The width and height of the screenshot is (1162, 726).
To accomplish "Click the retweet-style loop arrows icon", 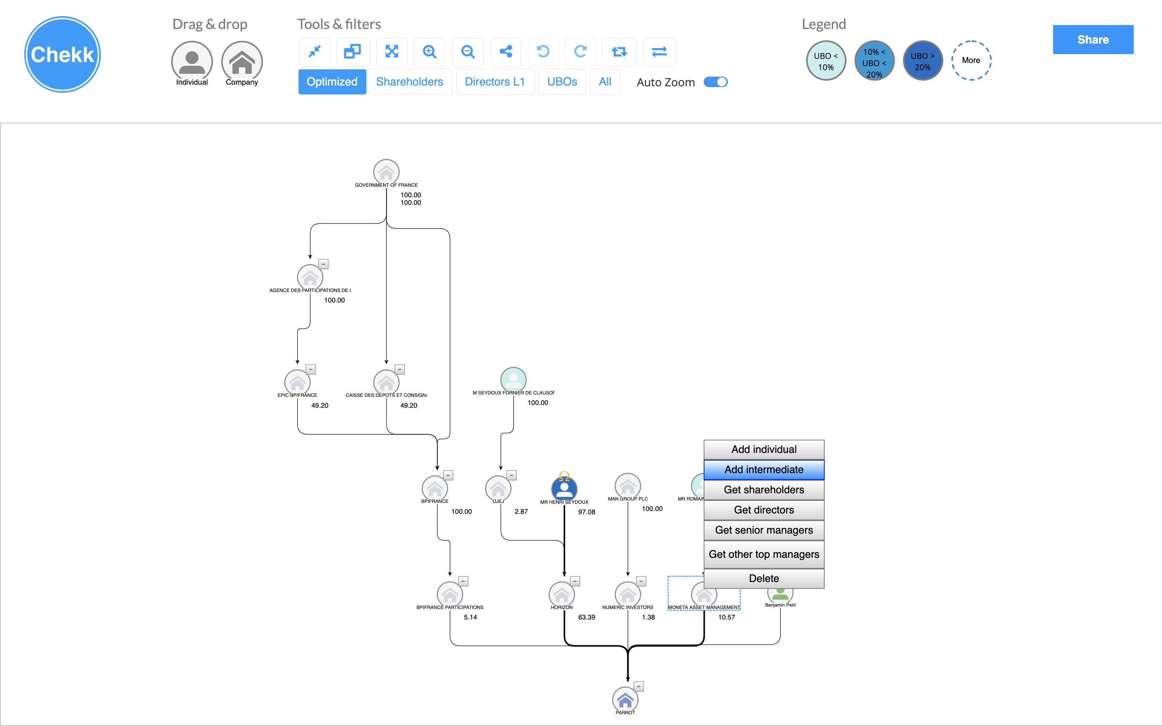I will pyautogui.click(x=619, y=52).
